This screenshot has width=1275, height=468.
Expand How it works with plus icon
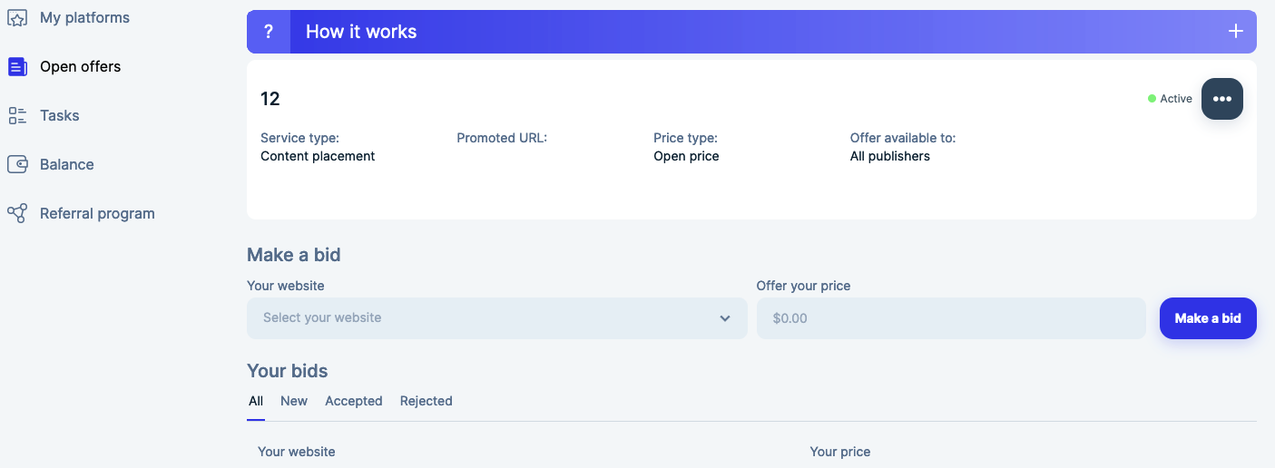point(1235,32)
